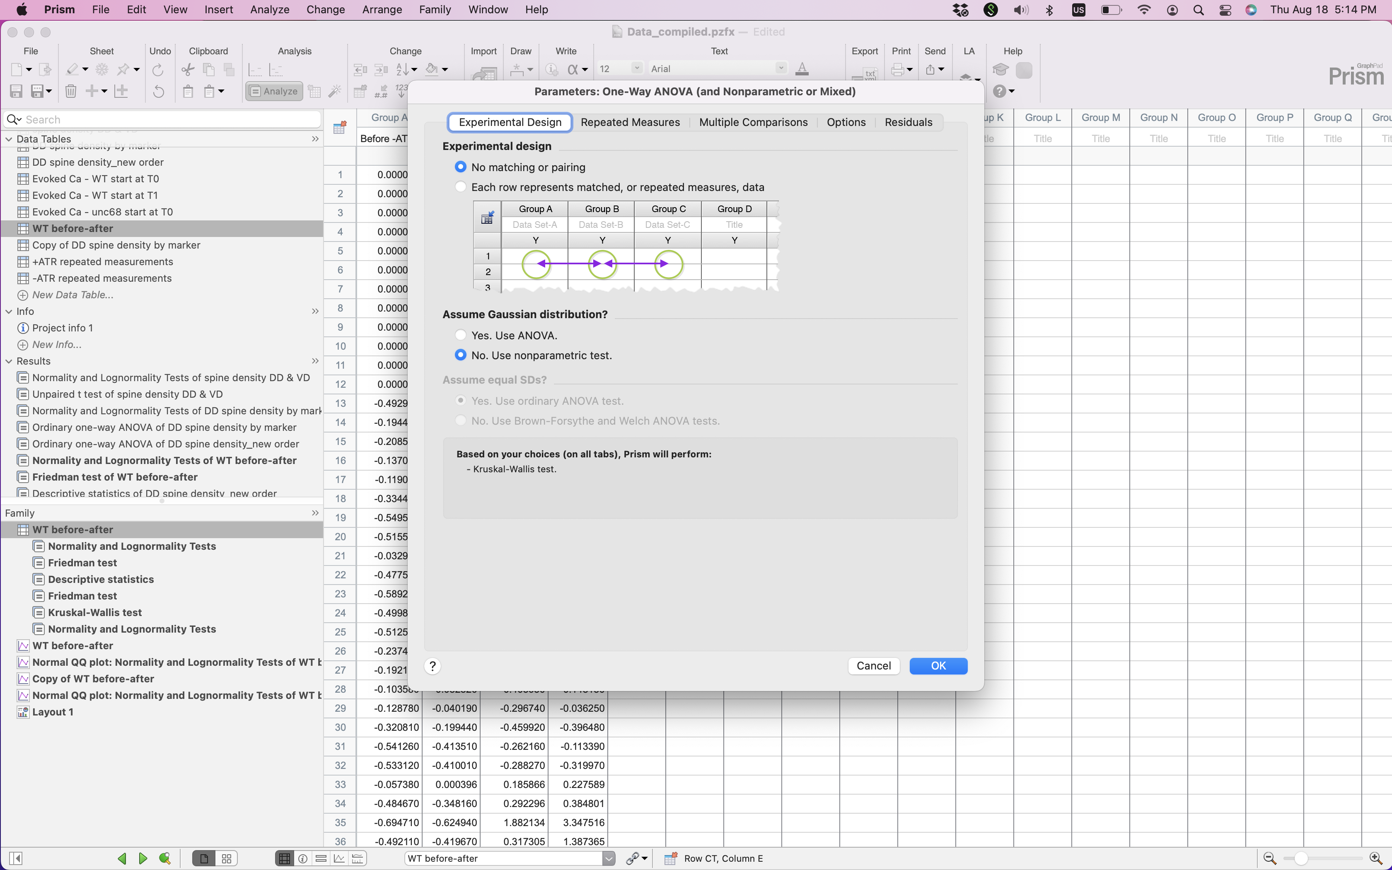Open the Kruskal-Wallis test results sheet
Screen dimensions: 1392x870
pos(95,612)
